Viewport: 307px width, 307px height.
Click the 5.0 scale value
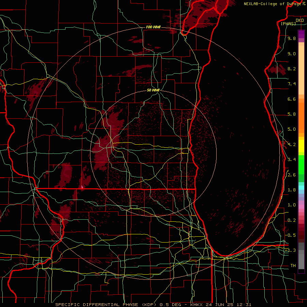[x=292, y=129]
